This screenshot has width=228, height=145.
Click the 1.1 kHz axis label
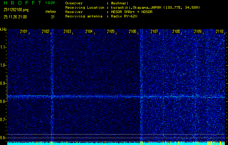coord(3,47)
